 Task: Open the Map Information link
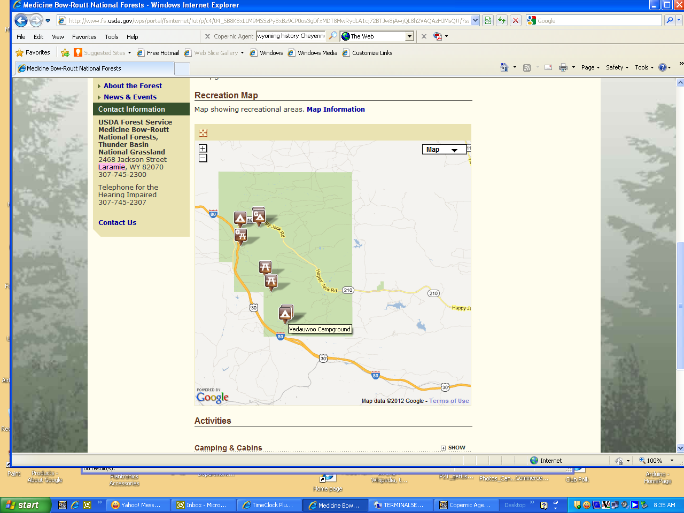[x=336, y=109]
